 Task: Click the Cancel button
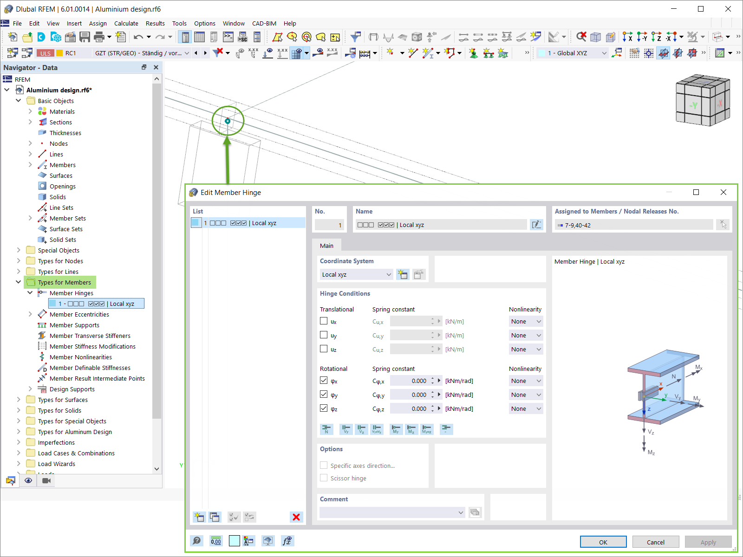tap(656, 542)
